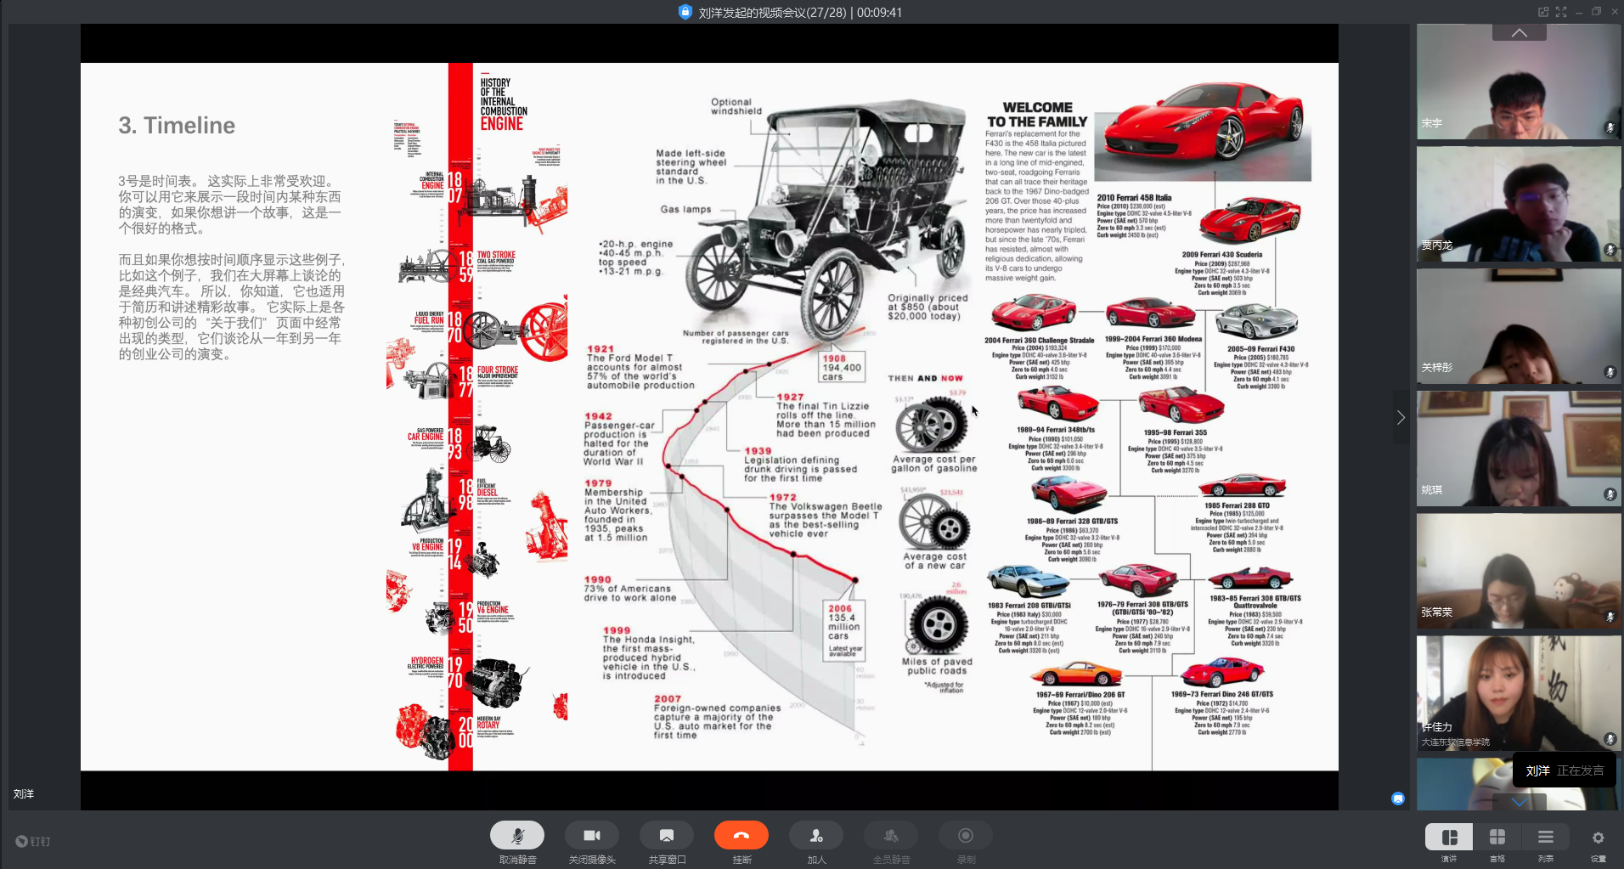
Task: Click the 刘洋 正在发言 speaking notification
Action: (x=1565, y=770)
